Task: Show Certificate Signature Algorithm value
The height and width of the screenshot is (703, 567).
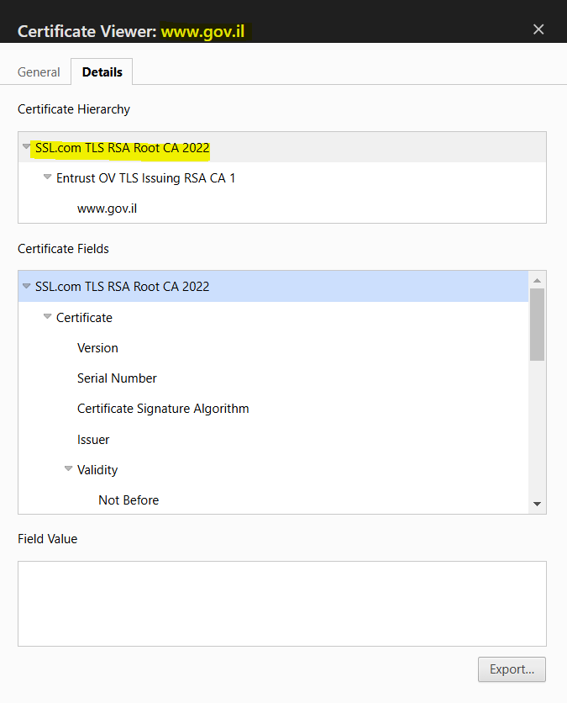Action: [163, 409]
